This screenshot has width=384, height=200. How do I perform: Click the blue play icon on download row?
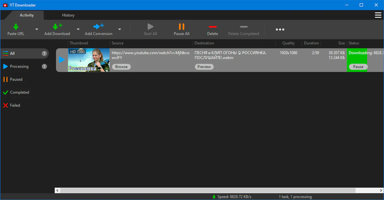pyautogui.click(x=62, y=60)
